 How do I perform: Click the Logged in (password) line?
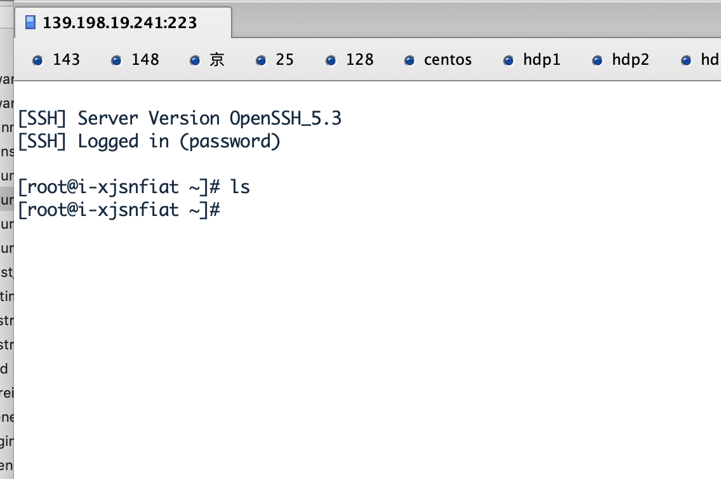click(x=149, y=142)
